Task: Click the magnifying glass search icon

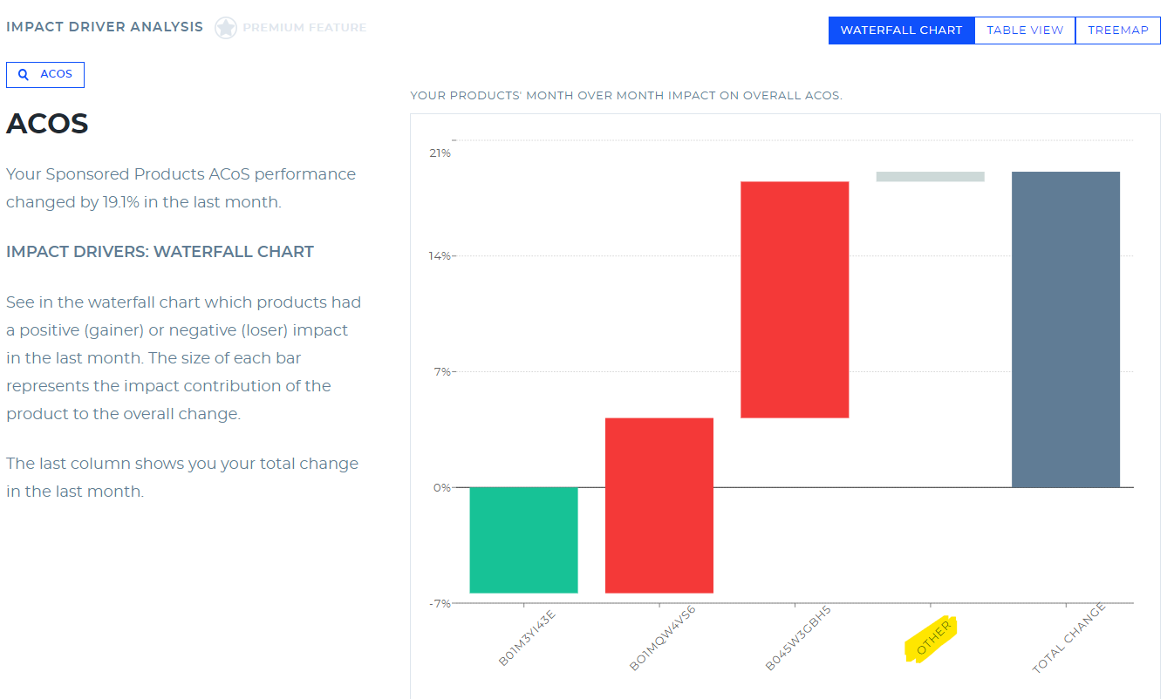Action: 23,74
